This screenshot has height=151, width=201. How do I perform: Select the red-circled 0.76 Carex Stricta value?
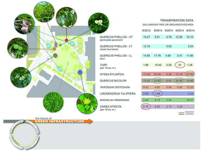coord(145,107)
